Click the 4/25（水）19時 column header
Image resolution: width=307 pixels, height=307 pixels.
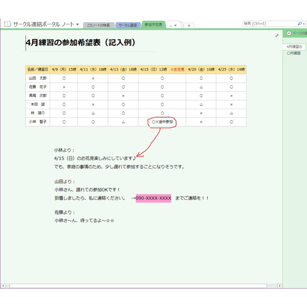pyautogui.click(x=231, y=69)
